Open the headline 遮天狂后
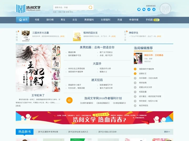189x141 pixels. [97, 80]
